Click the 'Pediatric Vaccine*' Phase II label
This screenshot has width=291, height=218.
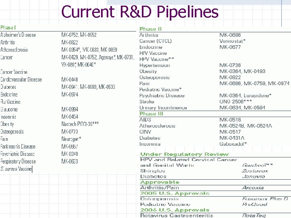coord(160,90)
